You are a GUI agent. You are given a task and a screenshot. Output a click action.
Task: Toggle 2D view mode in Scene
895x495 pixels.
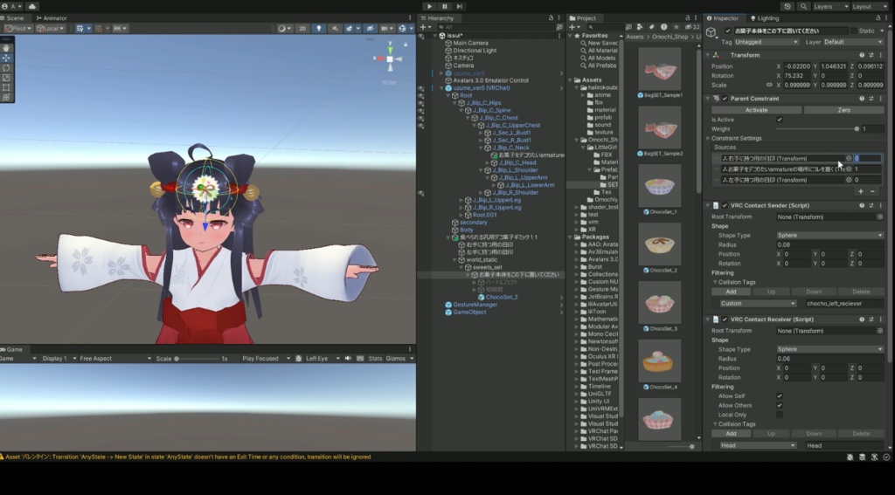click(x=302, y=29)
